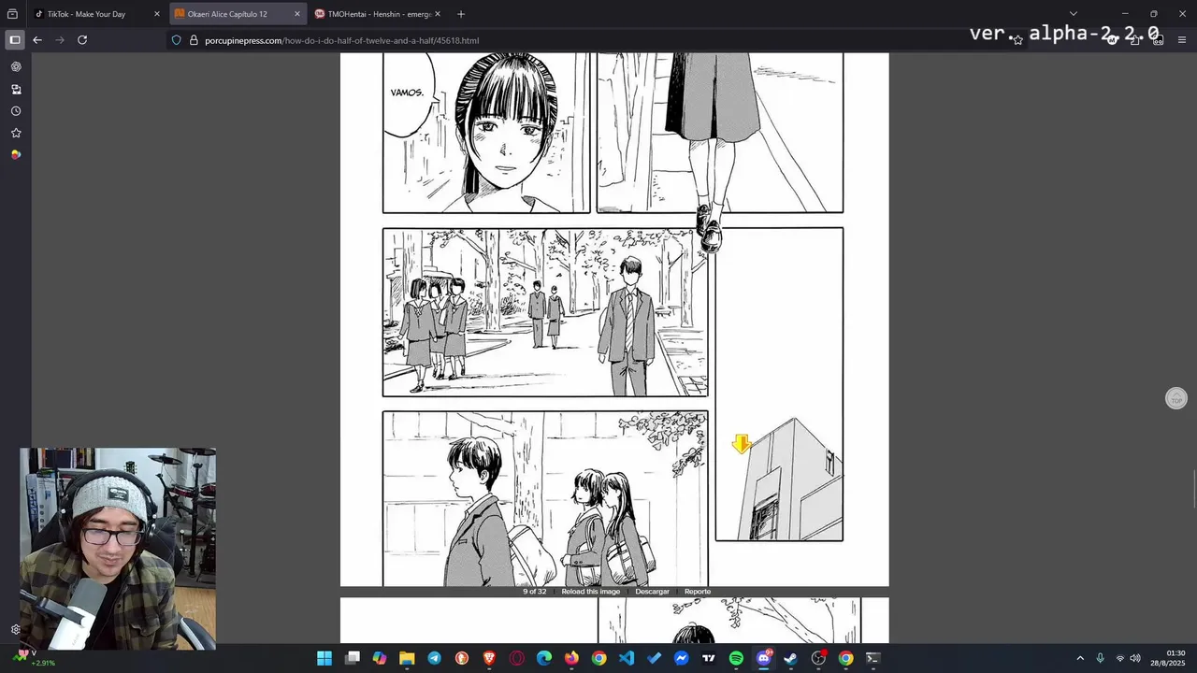Open the blue checkmark To Do app
The image size is (1197, 673).
pos(654,658)
